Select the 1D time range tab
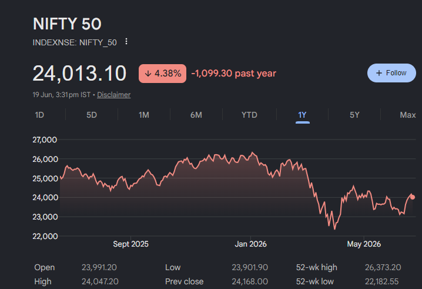This screenshot has width=422, height=289. pos(39,115)
